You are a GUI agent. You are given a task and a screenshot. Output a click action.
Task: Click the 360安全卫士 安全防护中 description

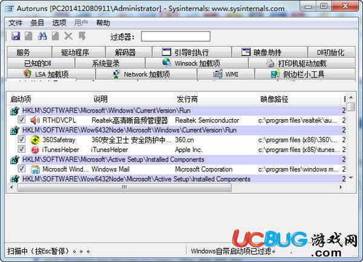pyautogui.click(x=131, y=140)
